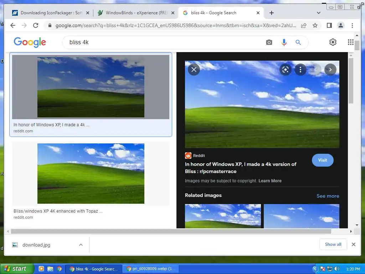Expand download.jpg options chevron

(x=81, y=245)
